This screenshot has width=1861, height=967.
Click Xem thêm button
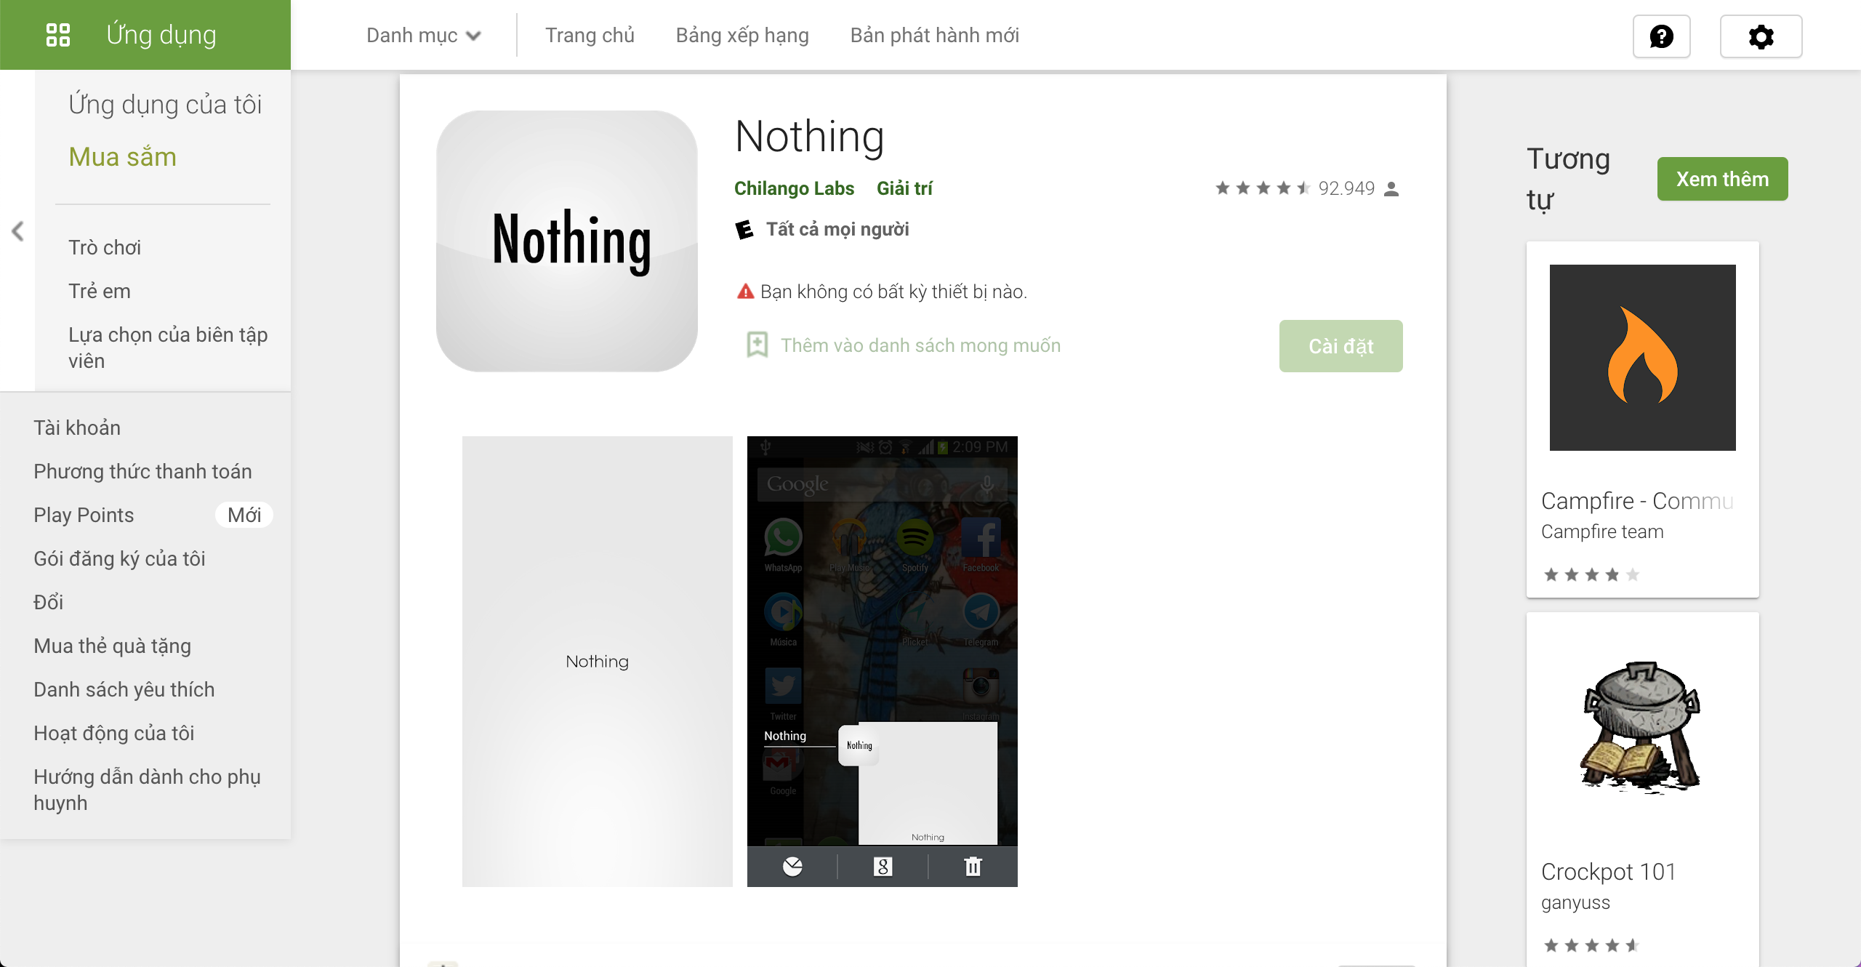(1722, 179)
